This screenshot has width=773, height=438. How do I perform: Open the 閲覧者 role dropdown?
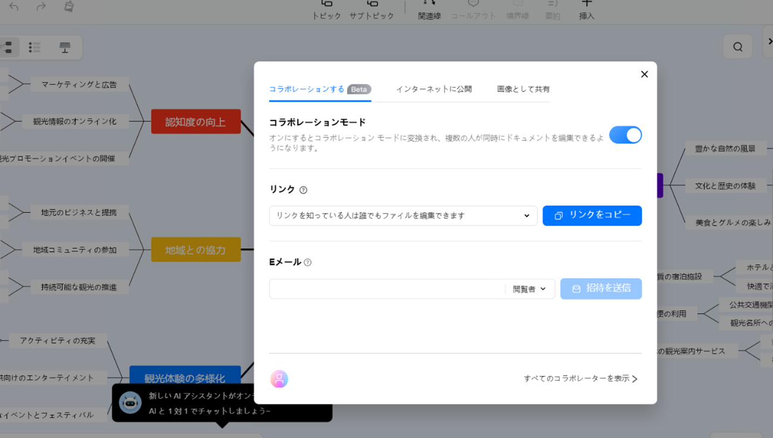tap(530, 289)
